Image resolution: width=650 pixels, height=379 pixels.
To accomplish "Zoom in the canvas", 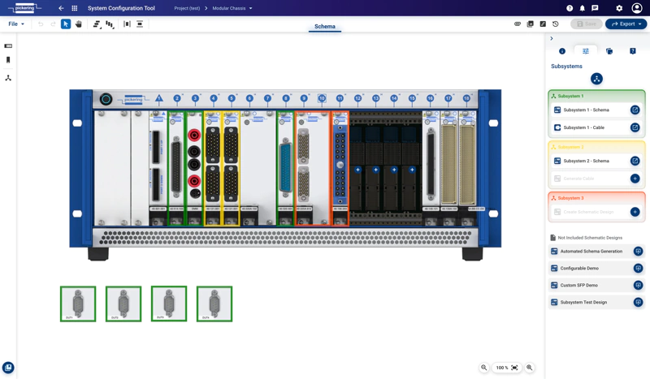I will coord(530,368).
